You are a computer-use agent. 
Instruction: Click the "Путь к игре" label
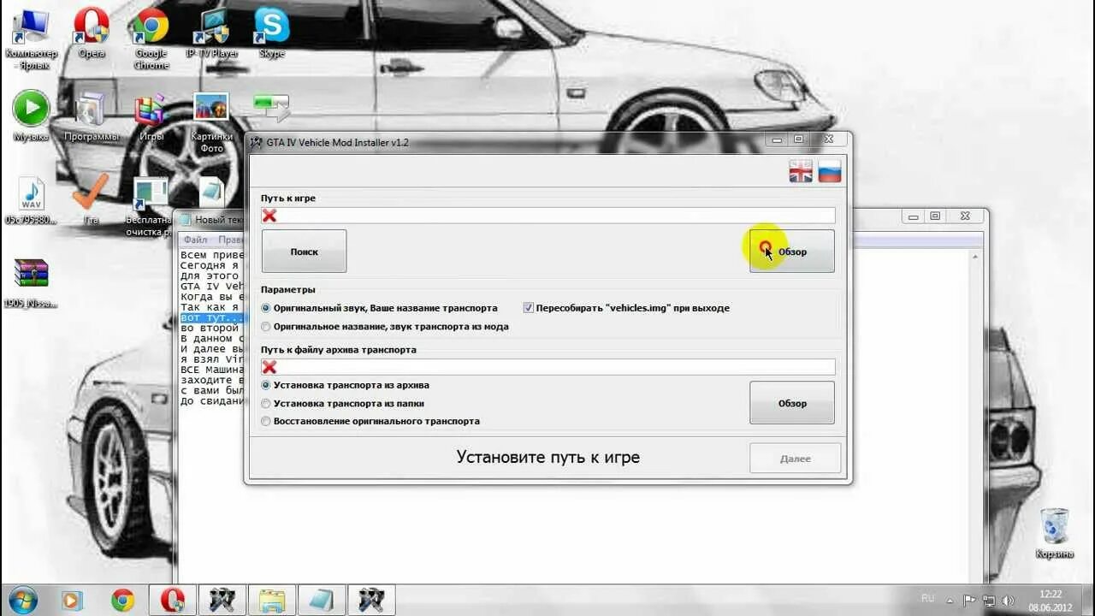[x=288, y=198]
